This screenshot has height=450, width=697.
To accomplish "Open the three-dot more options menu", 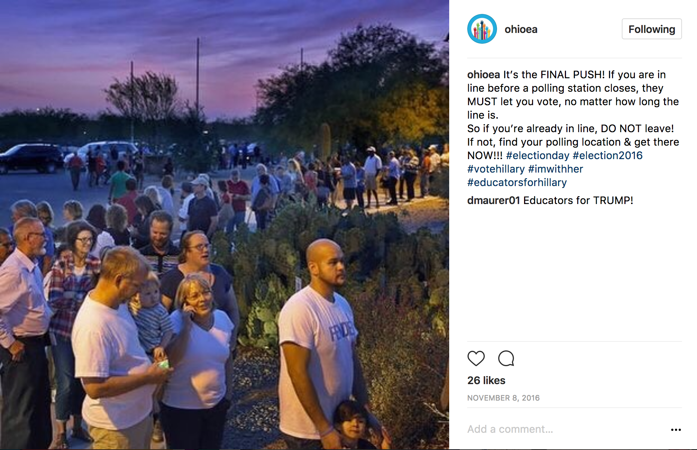I will [x=676, y=429].
